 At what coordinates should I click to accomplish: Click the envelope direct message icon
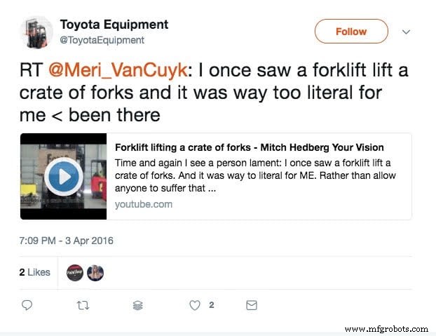click(251, 305)
